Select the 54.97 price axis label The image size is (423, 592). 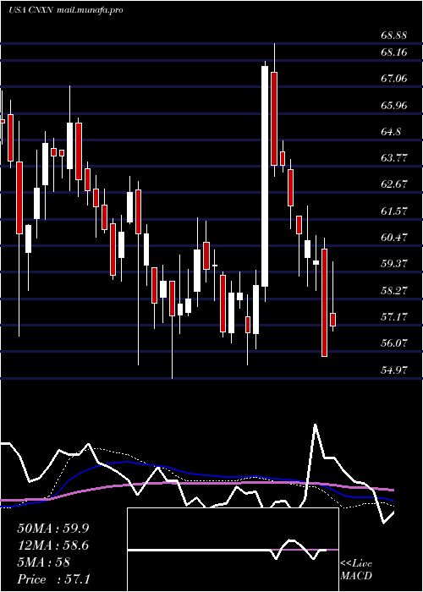394,370
